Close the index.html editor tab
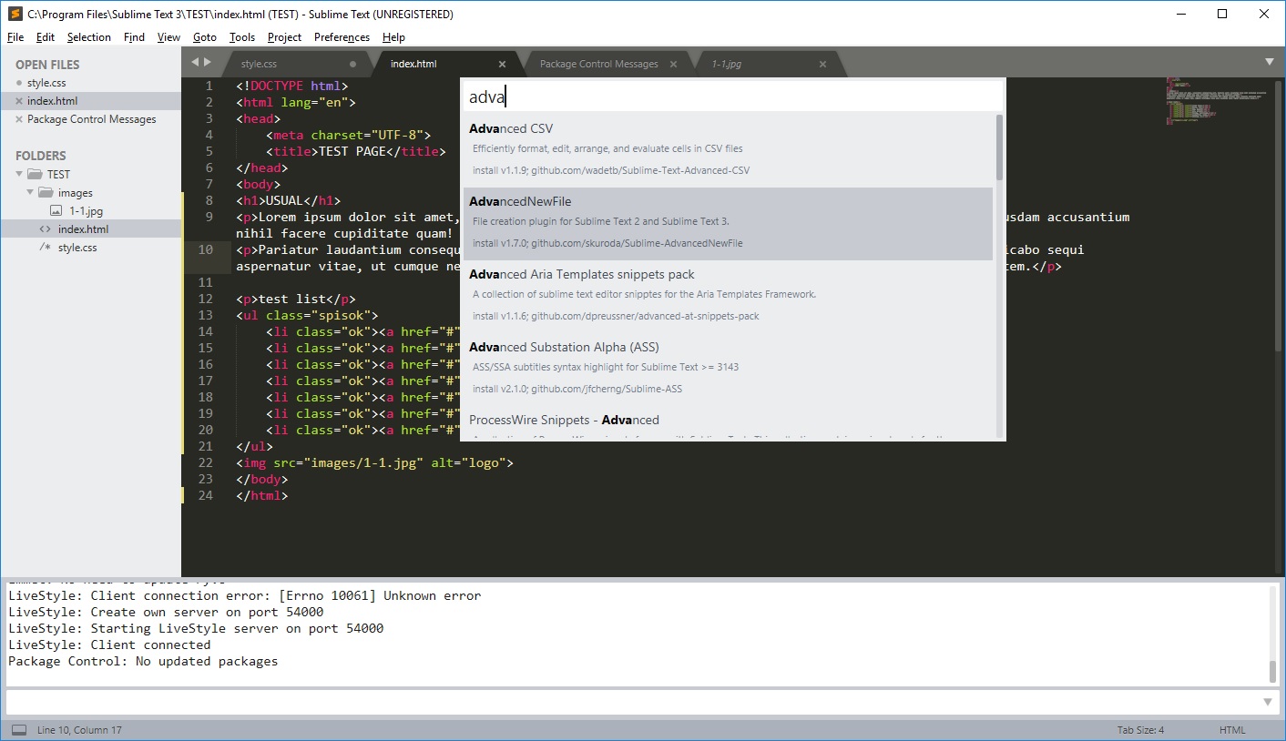Image resolution: width=1286 pixels, height=741 pixels. point(502,64)
